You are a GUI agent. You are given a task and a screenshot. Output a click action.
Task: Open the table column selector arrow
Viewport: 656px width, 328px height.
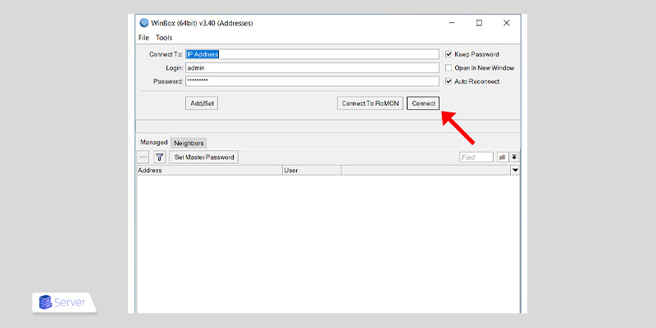pyautogui.click(x=515, y=171)
